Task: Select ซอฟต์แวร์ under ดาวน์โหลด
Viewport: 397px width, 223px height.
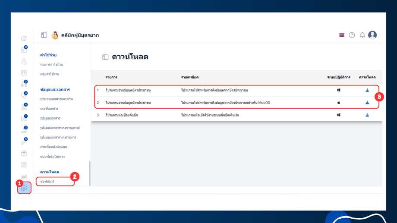Action: click(47, 182)
